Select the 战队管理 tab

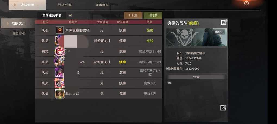pos(27,5)
